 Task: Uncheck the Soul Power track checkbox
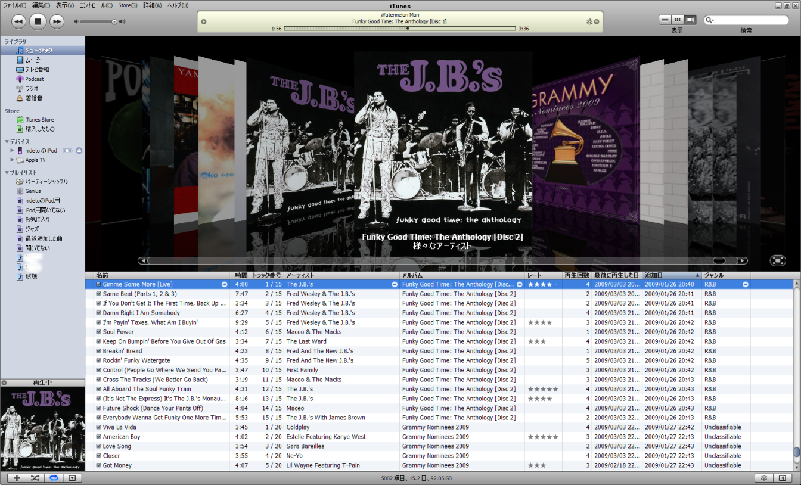click(98, 332)
